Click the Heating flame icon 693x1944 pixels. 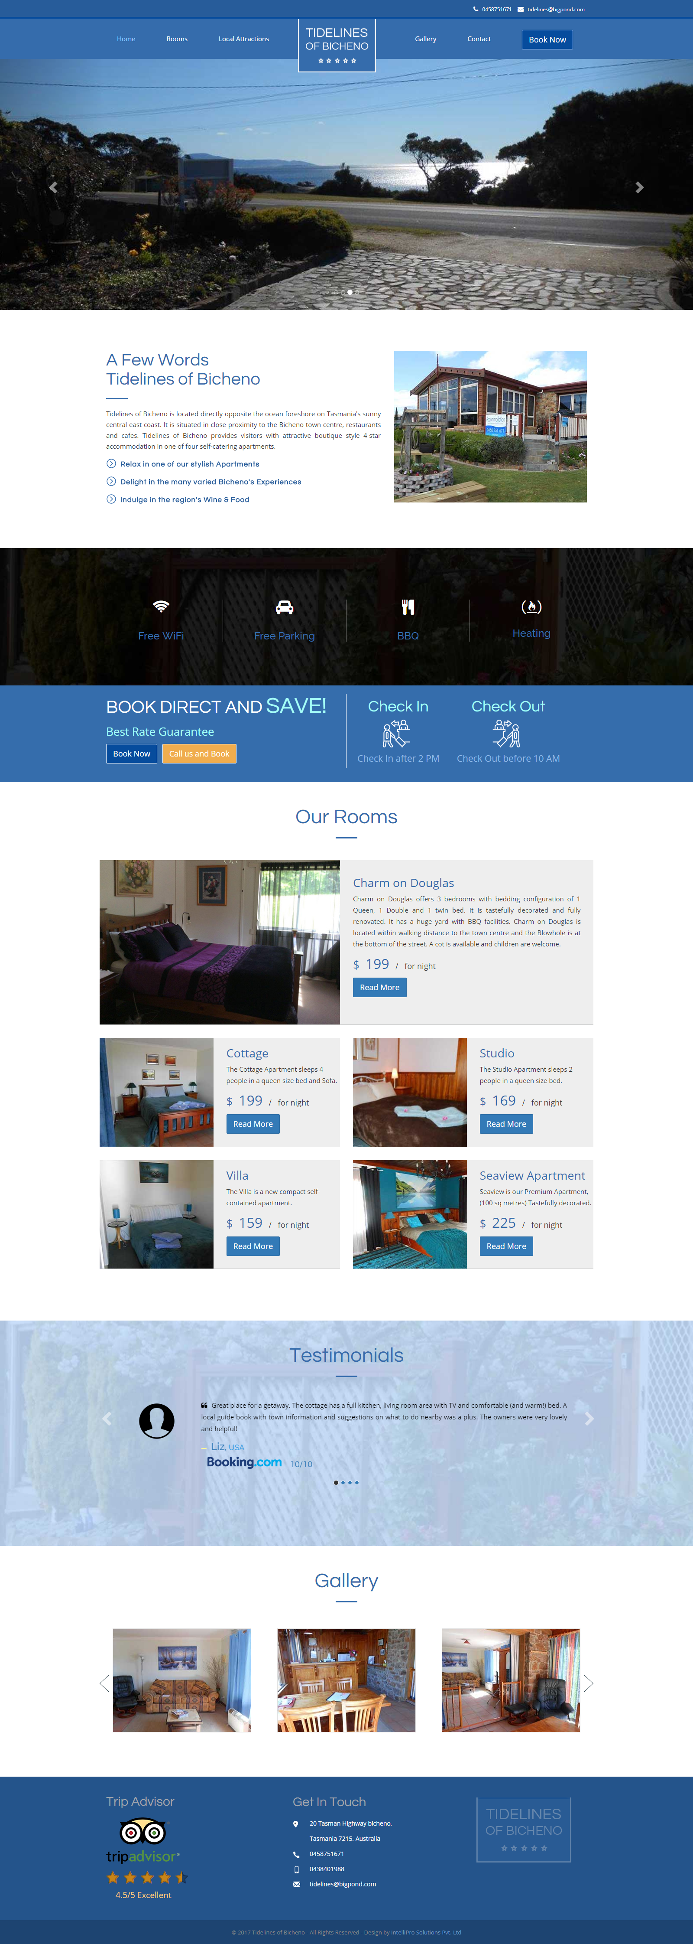(x=531, y=606)
